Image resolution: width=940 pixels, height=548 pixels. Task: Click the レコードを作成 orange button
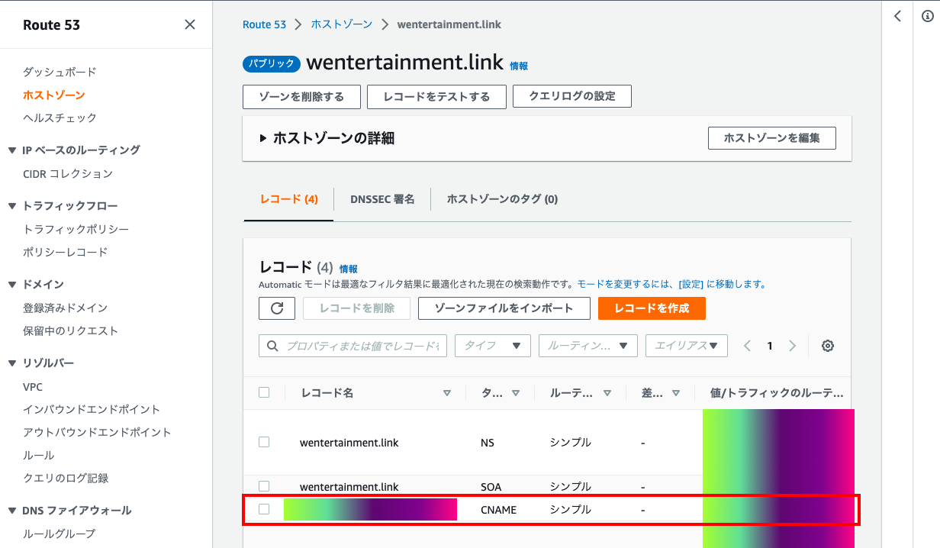[x=651, y=308]
